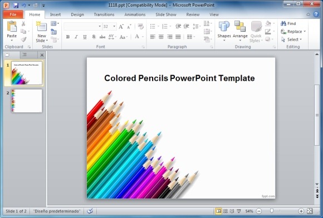Toggle Underline formatting
The width and height of the screenshot is (323, 218).
85,37
